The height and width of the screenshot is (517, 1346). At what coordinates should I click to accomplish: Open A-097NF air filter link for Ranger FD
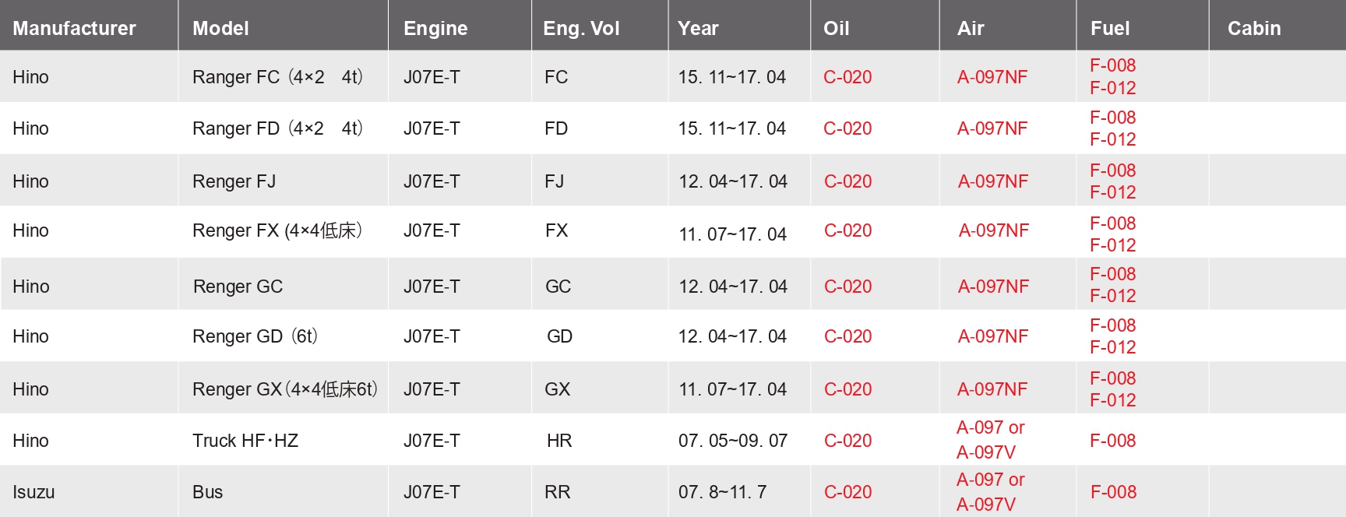pyautogui.click(x=992, y=128)
